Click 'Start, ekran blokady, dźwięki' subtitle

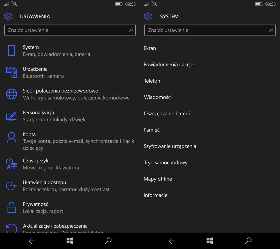[55, 120]
